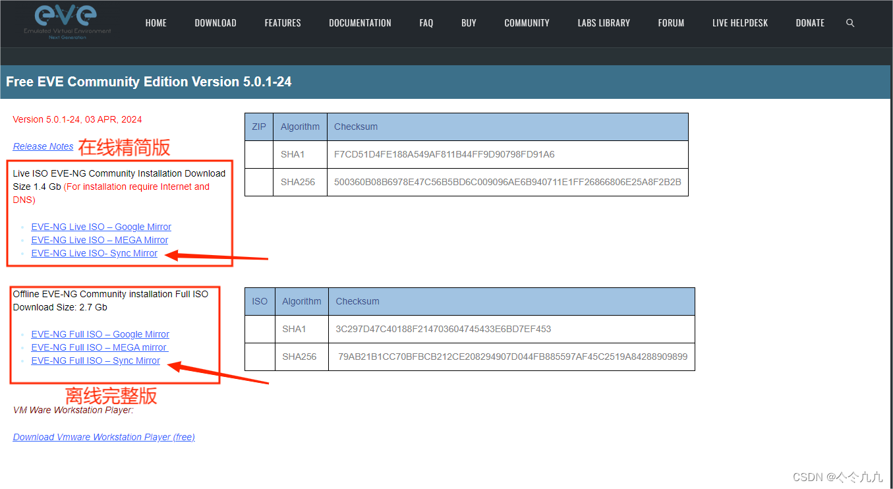
Task: Click the Live ISO SHA256 checksum 500360B08B69...
Action: tap(507, 182)
